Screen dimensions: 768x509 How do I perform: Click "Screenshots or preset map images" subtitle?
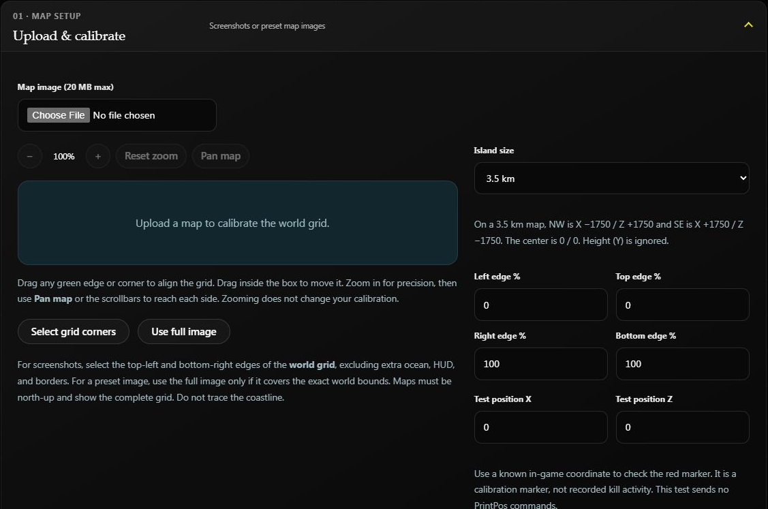267,26
